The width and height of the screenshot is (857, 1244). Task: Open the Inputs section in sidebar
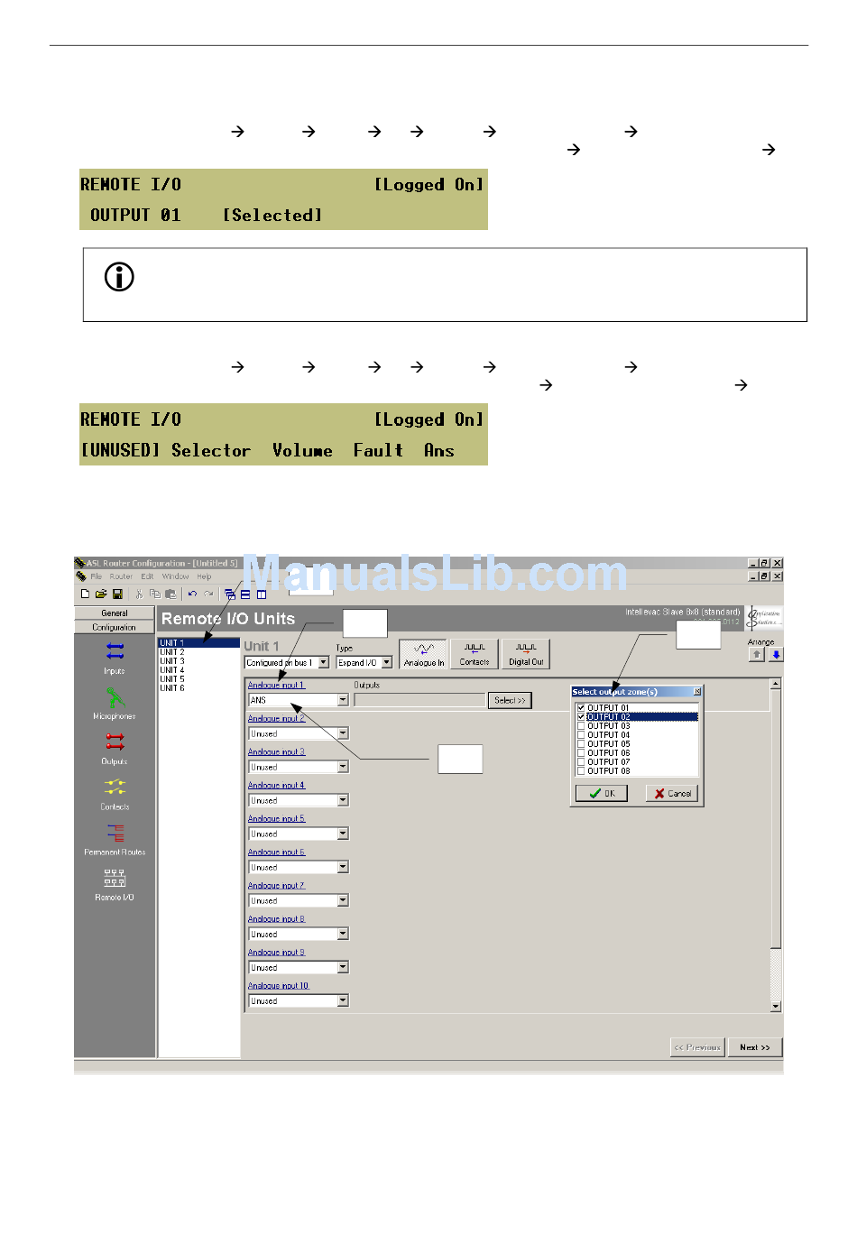click(115, 658)
